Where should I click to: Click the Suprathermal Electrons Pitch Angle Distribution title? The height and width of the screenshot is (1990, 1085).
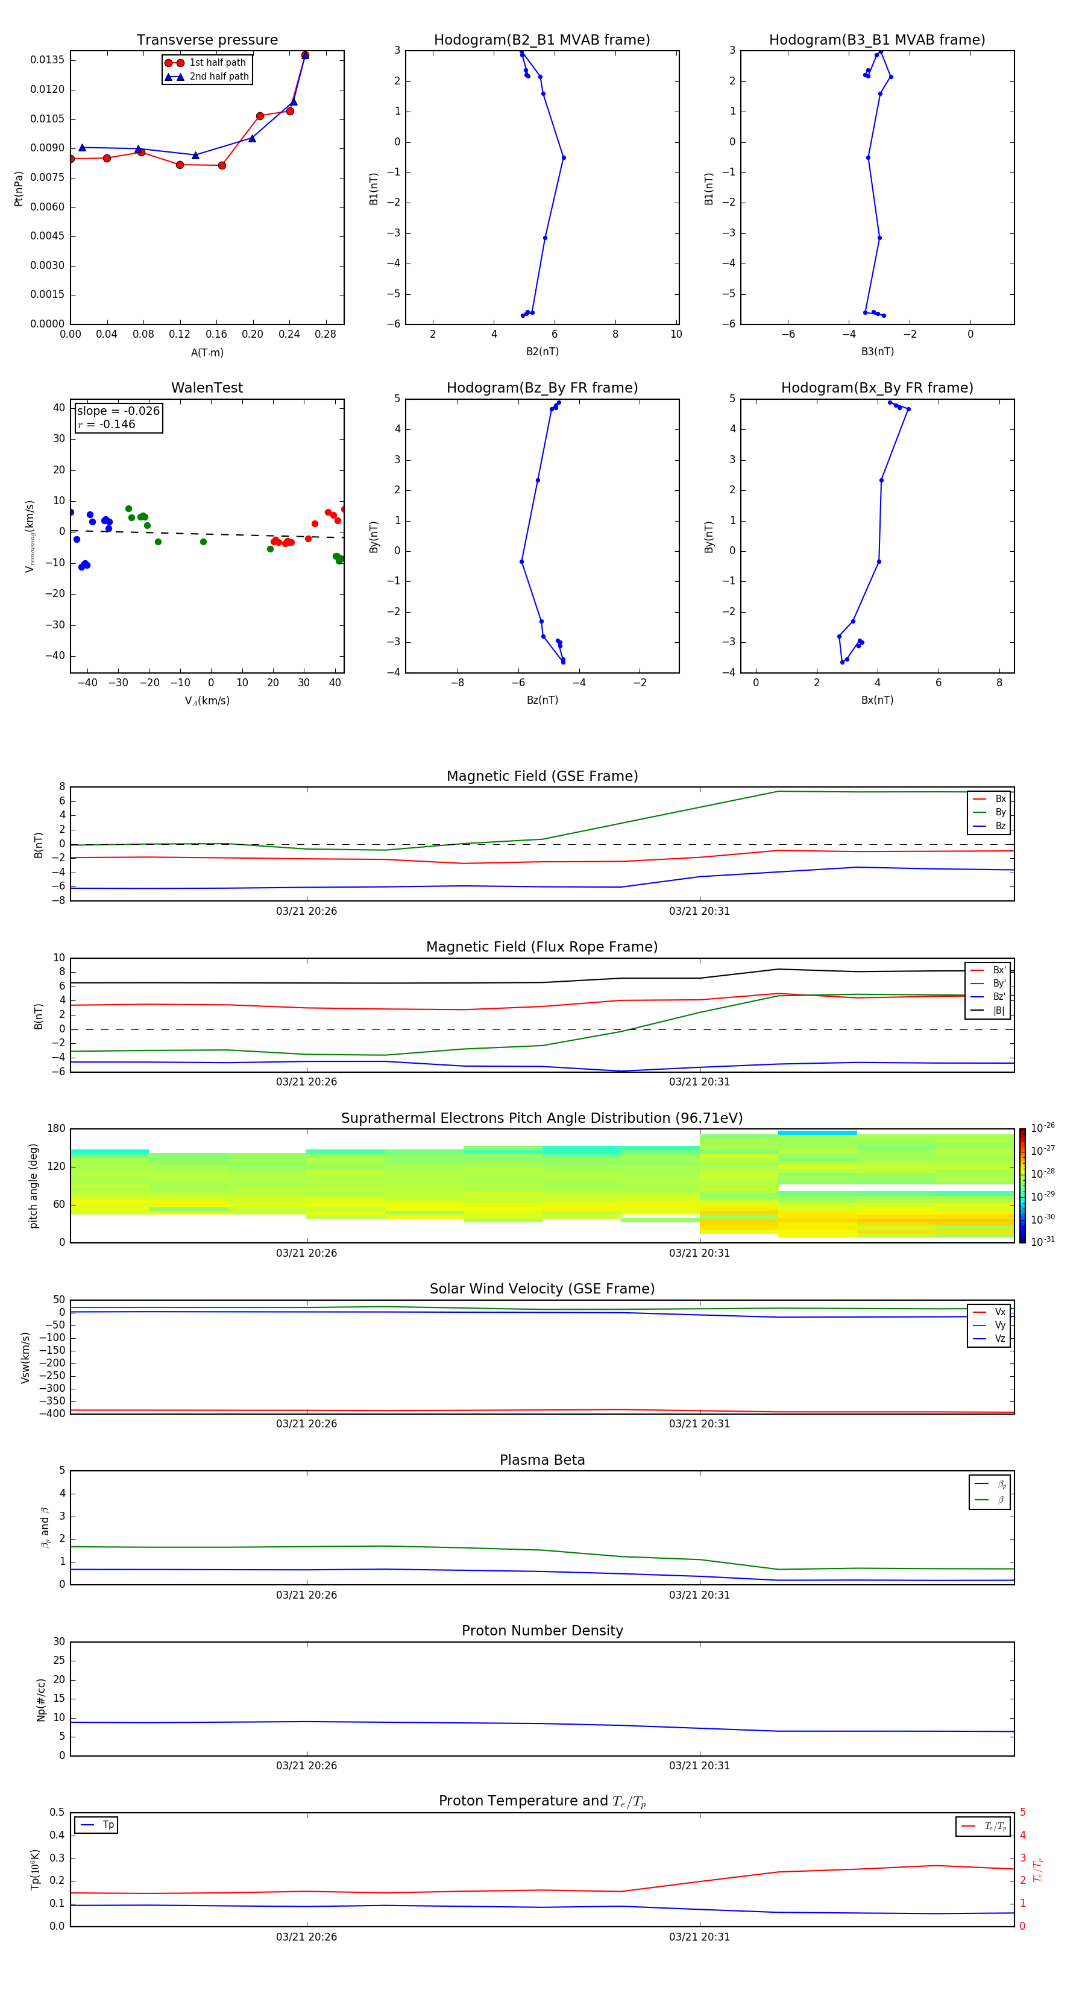[542, 1118]
